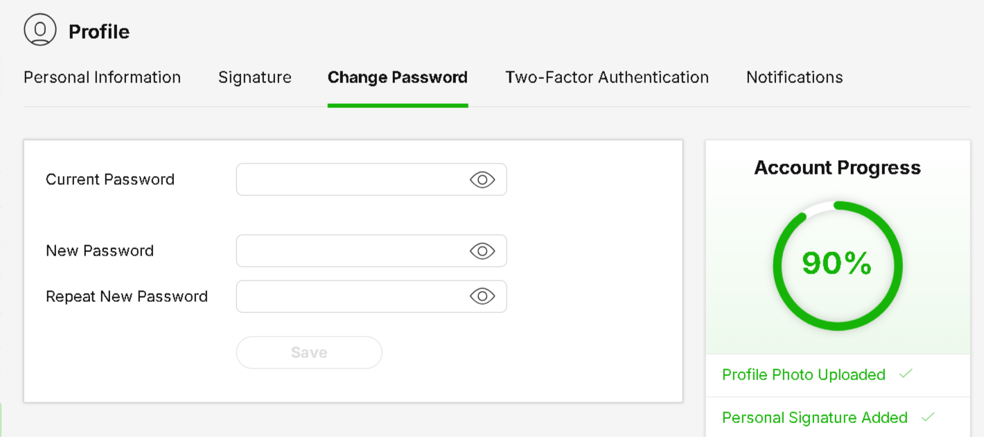Click the 90% account progress ring
Screen dimensions: 984x437
click(837, 266)
